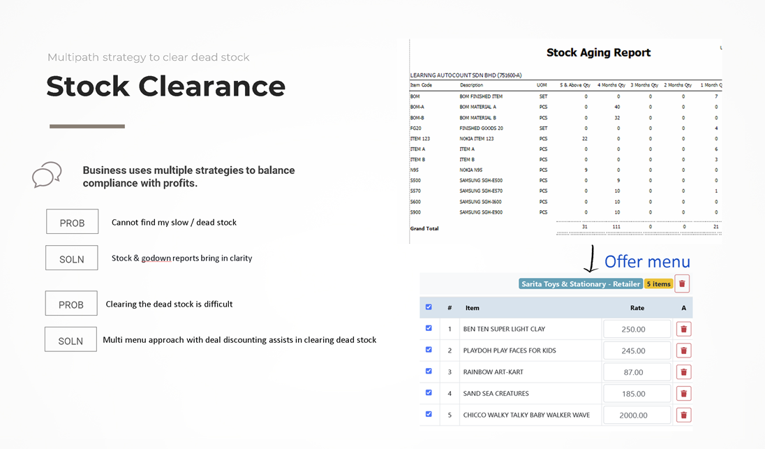
Task: Click 'Stock & godown reports bring in clarity' text
Action: (x=182, y=258)
